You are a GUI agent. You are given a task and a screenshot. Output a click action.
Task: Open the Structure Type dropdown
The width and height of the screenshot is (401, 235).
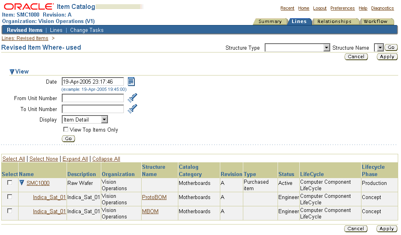[x=297, y=48]
